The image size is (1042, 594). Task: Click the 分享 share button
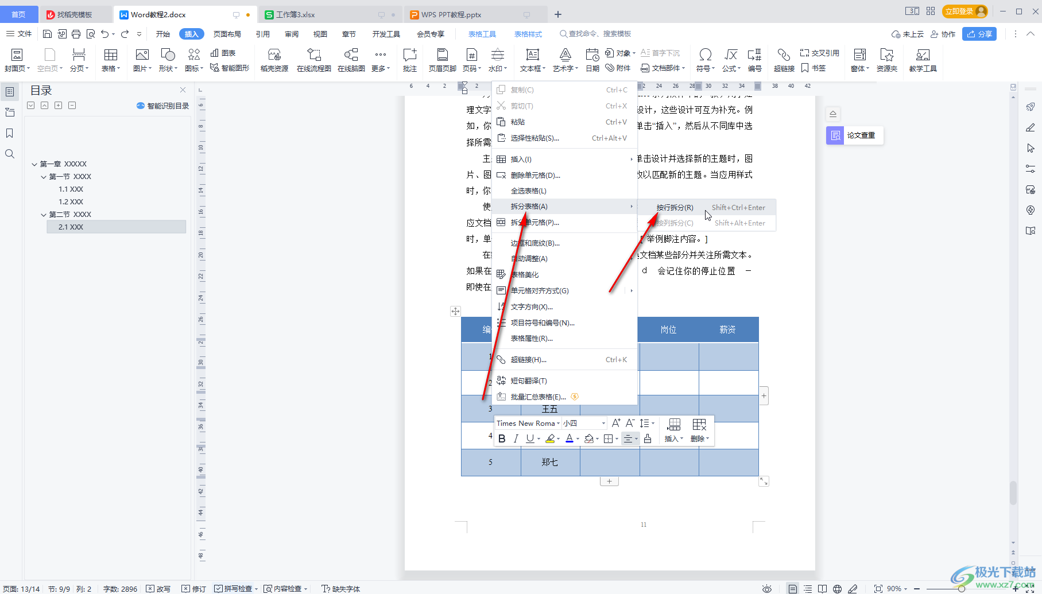coord(979,34)
